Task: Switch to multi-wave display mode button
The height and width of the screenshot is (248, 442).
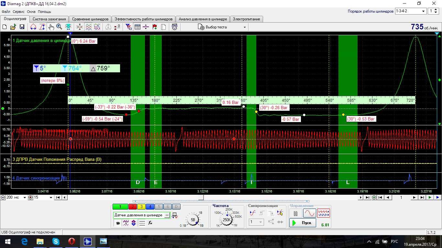Action: click(x=323, y=213)
